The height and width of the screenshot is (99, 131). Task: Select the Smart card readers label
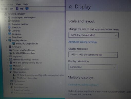pyautogui.click(x=22, y=90)
